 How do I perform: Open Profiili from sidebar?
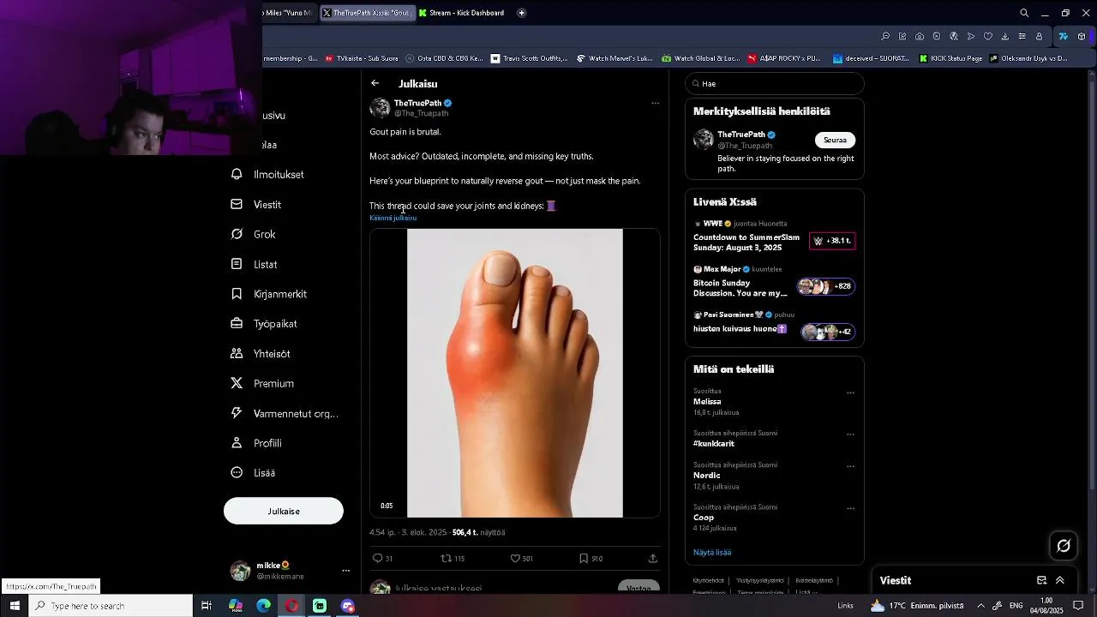(256, 443)
